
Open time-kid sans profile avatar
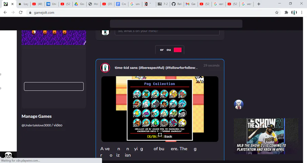point(105,68)
